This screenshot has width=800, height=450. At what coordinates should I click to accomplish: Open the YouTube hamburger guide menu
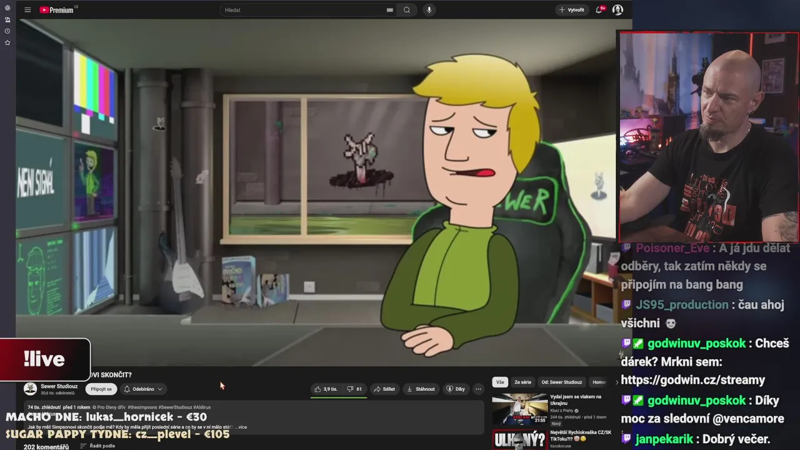[x=27, y=10]
